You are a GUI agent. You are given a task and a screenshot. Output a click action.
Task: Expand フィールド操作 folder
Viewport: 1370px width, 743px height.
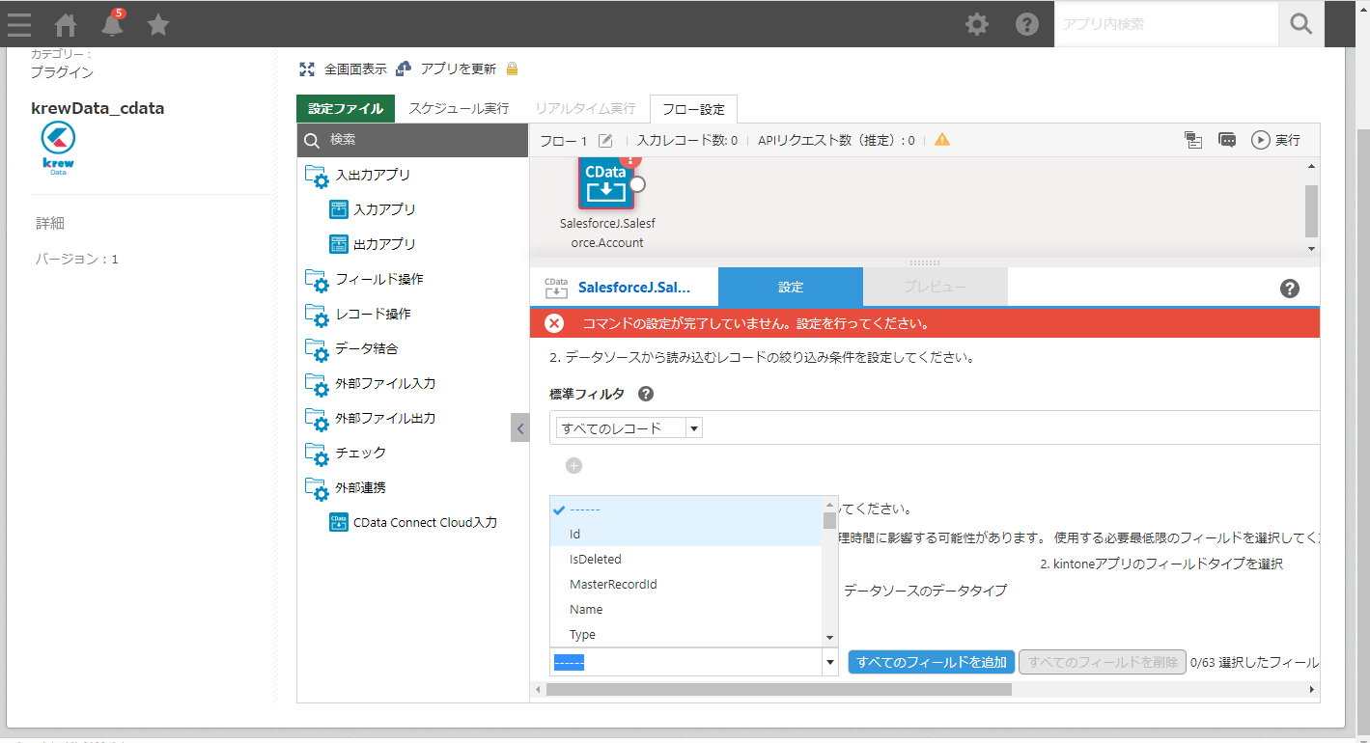coord(364,280)
